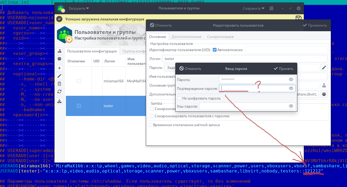The height and width of the screenshot is (187, 347).
Task: Toggle the 'Автоматически' UID checkbox
Action: pyautogui.click(x=215, y=50)
